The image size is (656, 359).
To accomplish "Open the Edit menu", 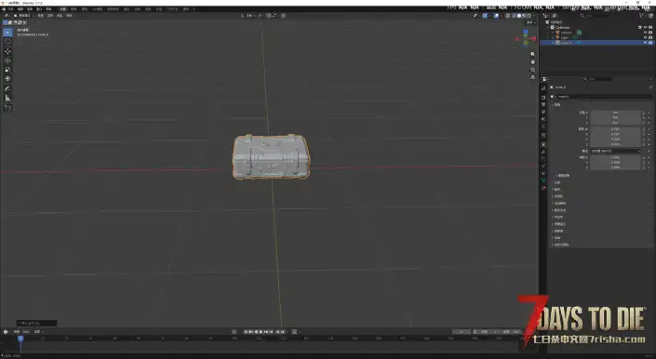I will coord(20,8).
